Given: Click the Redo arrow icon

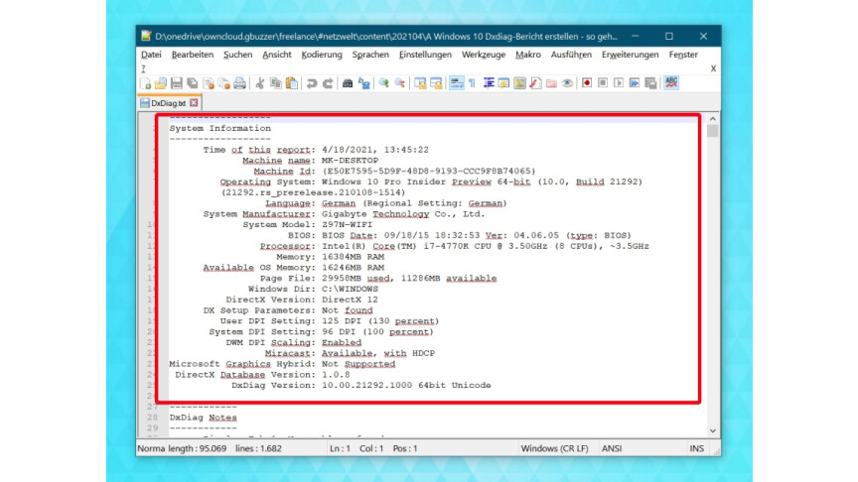Looking at the screenshot, I should (x=328, y=83).
